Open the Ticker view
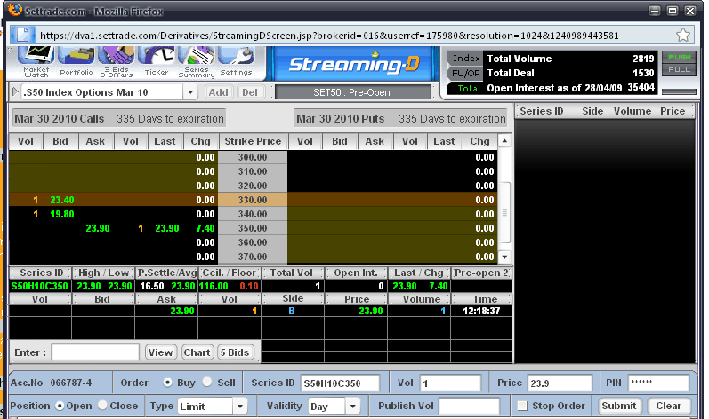Viewport: 709px width, 419px height. coord(157,62)
